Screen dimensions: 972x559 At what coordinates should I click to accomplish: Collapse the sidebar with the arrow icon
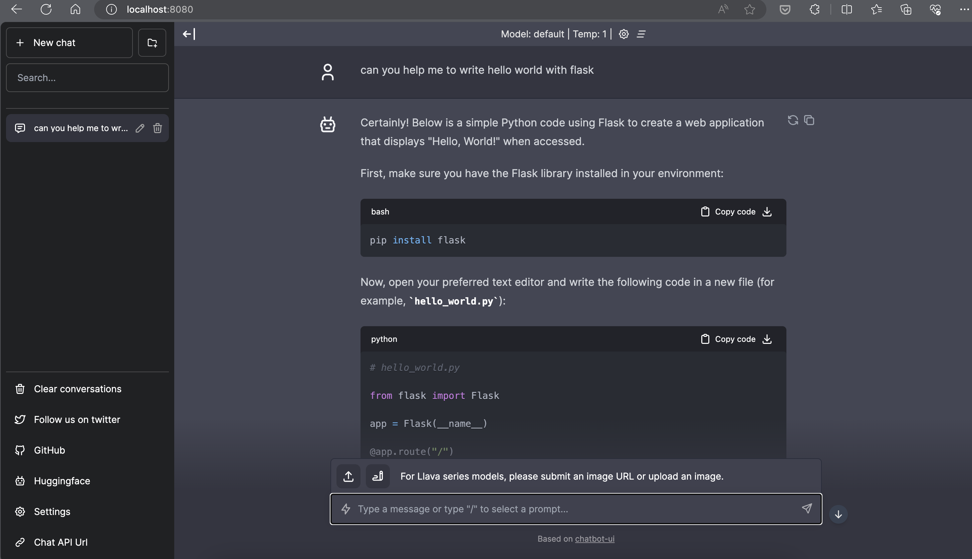[x=189, y=34]
